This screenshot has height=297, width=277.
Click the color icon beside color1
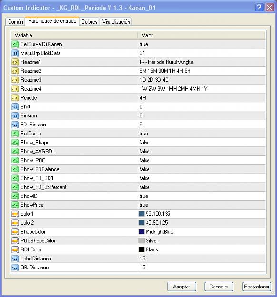[15, 214]
